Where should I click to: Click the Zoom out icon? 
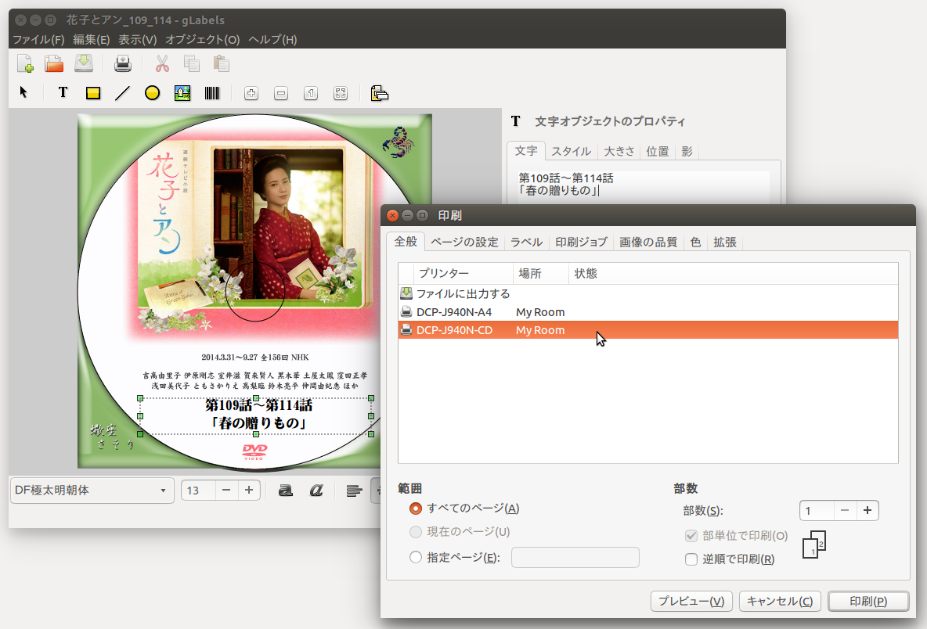coord(281,93)
